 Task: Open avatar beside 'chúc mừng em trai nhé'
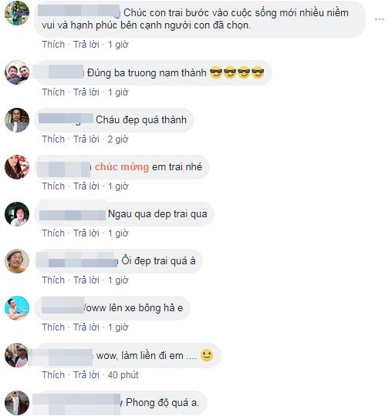(17, 167)
